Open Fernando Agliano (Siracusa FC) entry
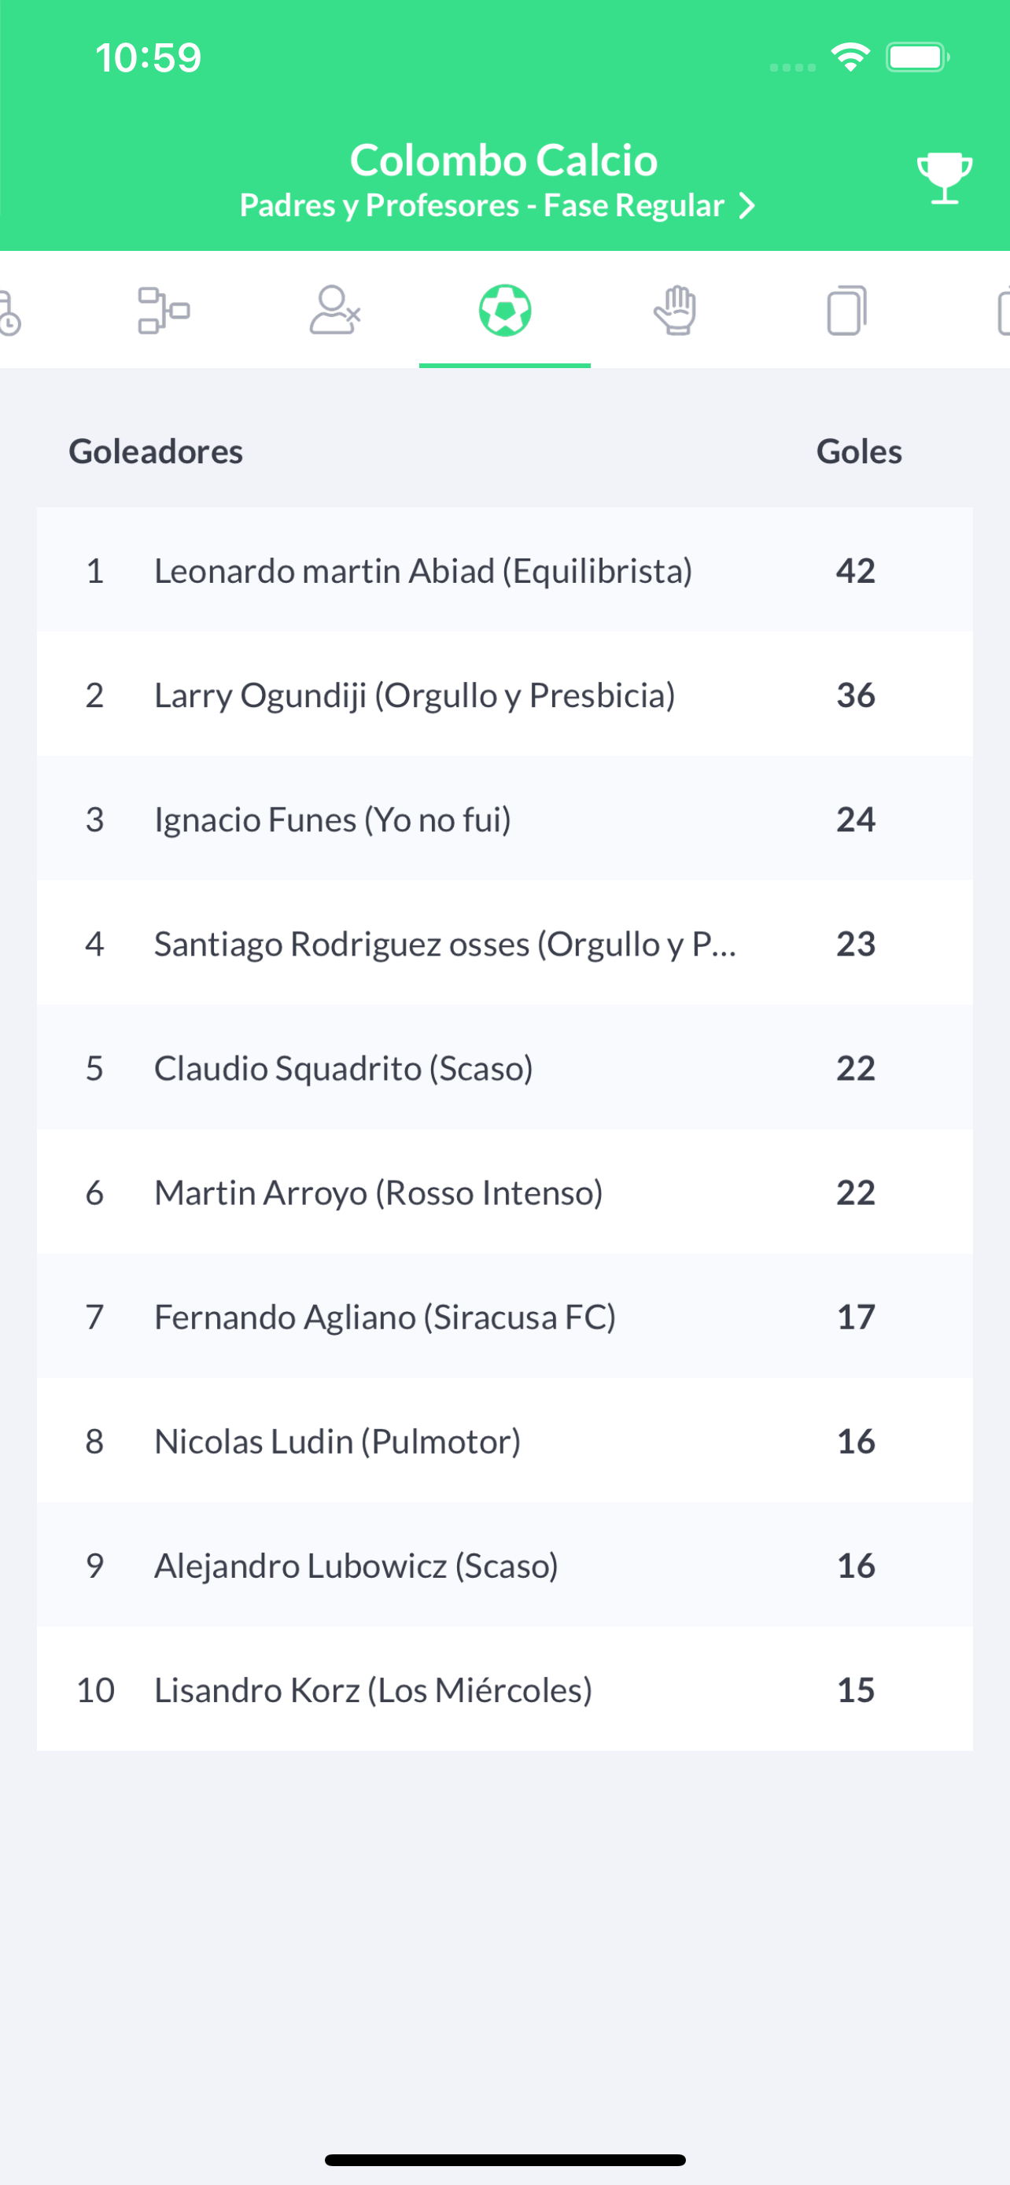Screen dimensions: 1010x2185 click(x=504, y=1317)
